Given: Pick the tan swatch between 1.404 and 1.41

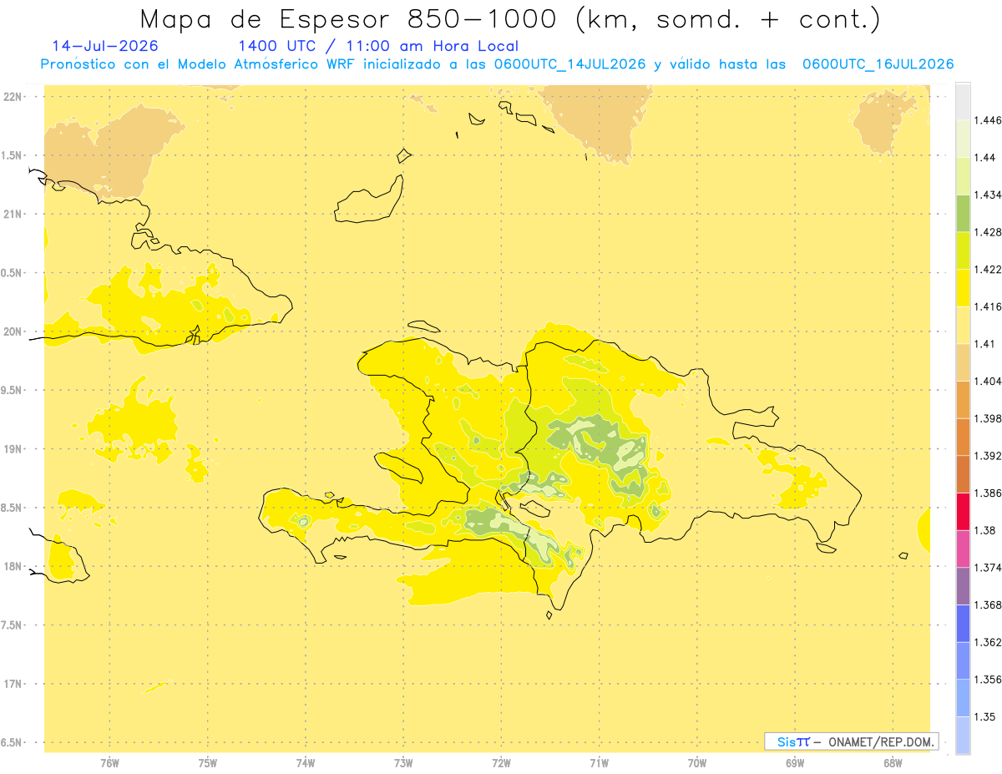Looking at the screenshot, I should coord(963,362).
